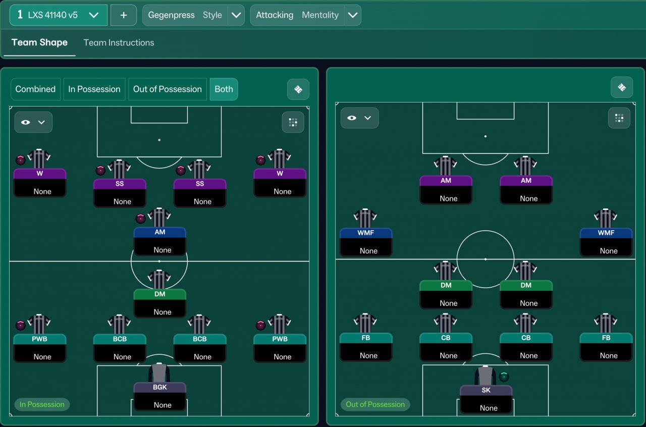Viewport: 646px width, 427px height.
Task: Click the pink badge beside the right PWB player
Action: [260, 326]
